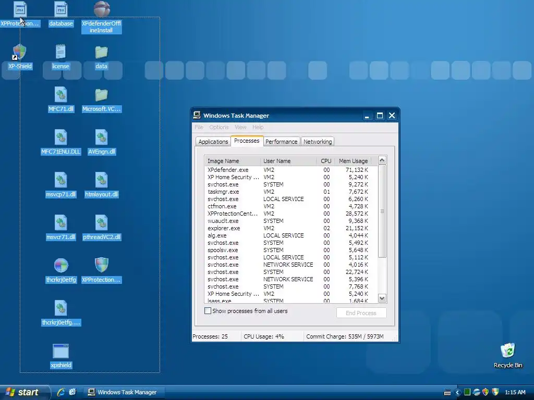Enable Show processes from all users

(208, 311)
